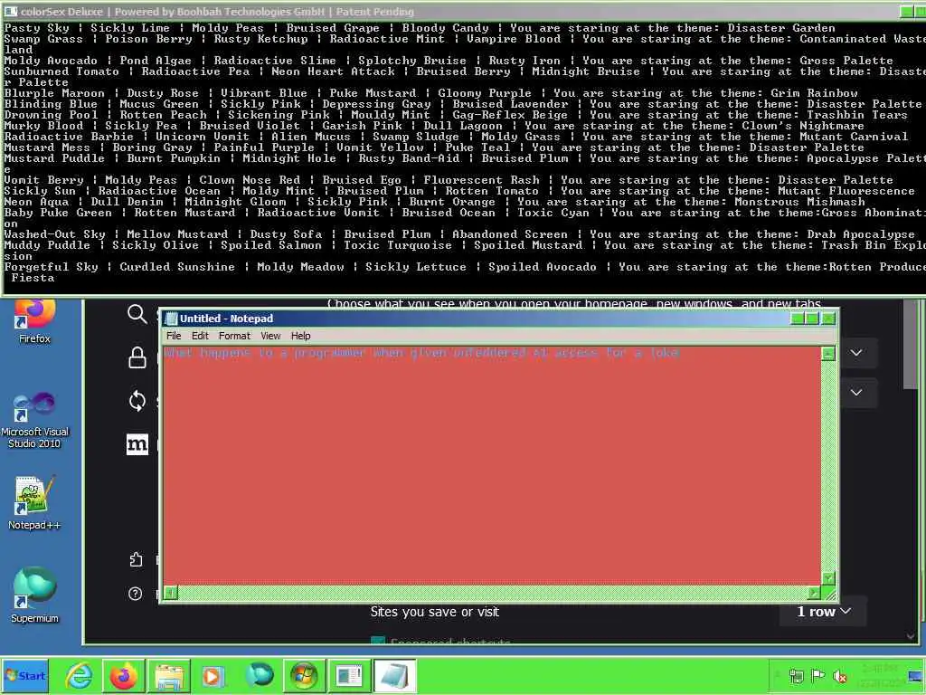This screenshot has height=695, width=926.
Task: Open Notepad File menu
Action: click(174, 336)
